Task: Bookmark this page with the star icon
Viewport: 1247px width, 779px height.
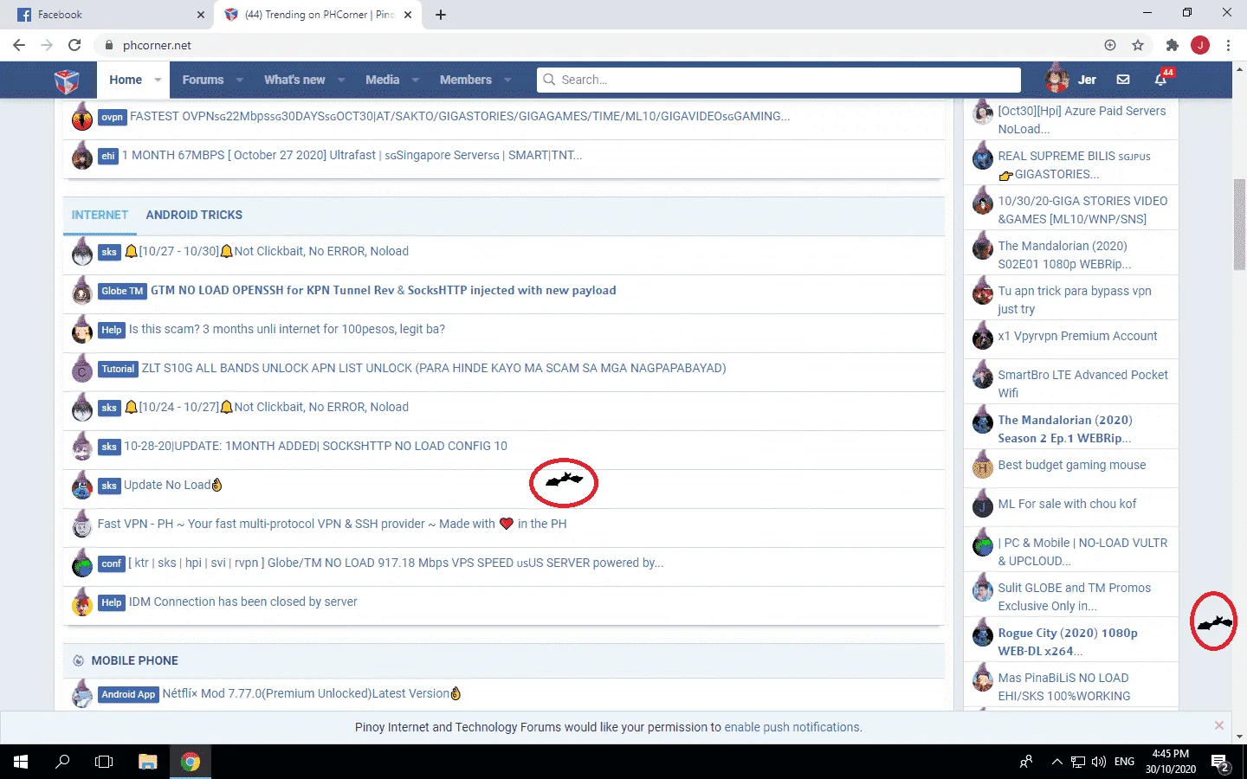Action: [x=1138, y=45]
